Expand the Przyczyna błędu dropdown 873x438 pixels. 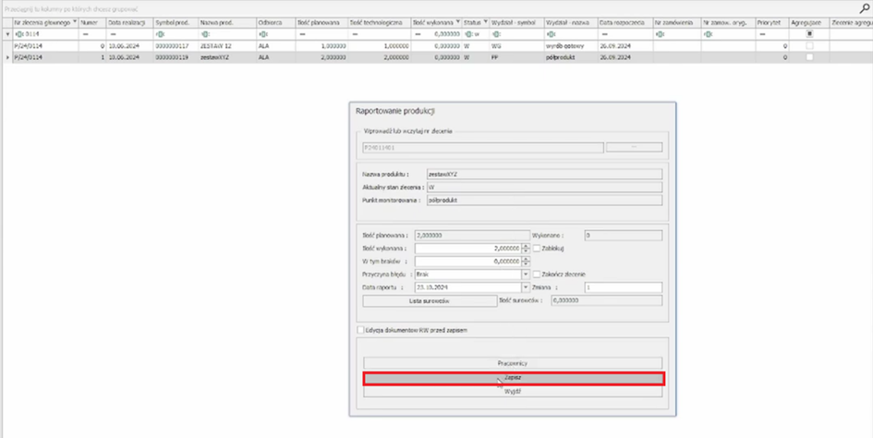coord(526,274)
